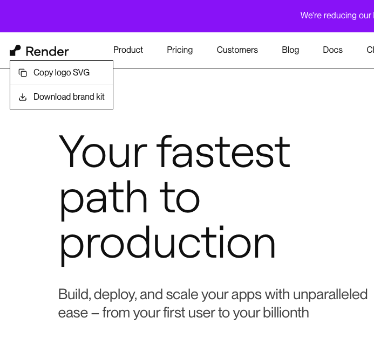The width and height of the screenshot is (374, 339).
Task: Click the "Your fastest" headline line
Action: coord(174,152)
